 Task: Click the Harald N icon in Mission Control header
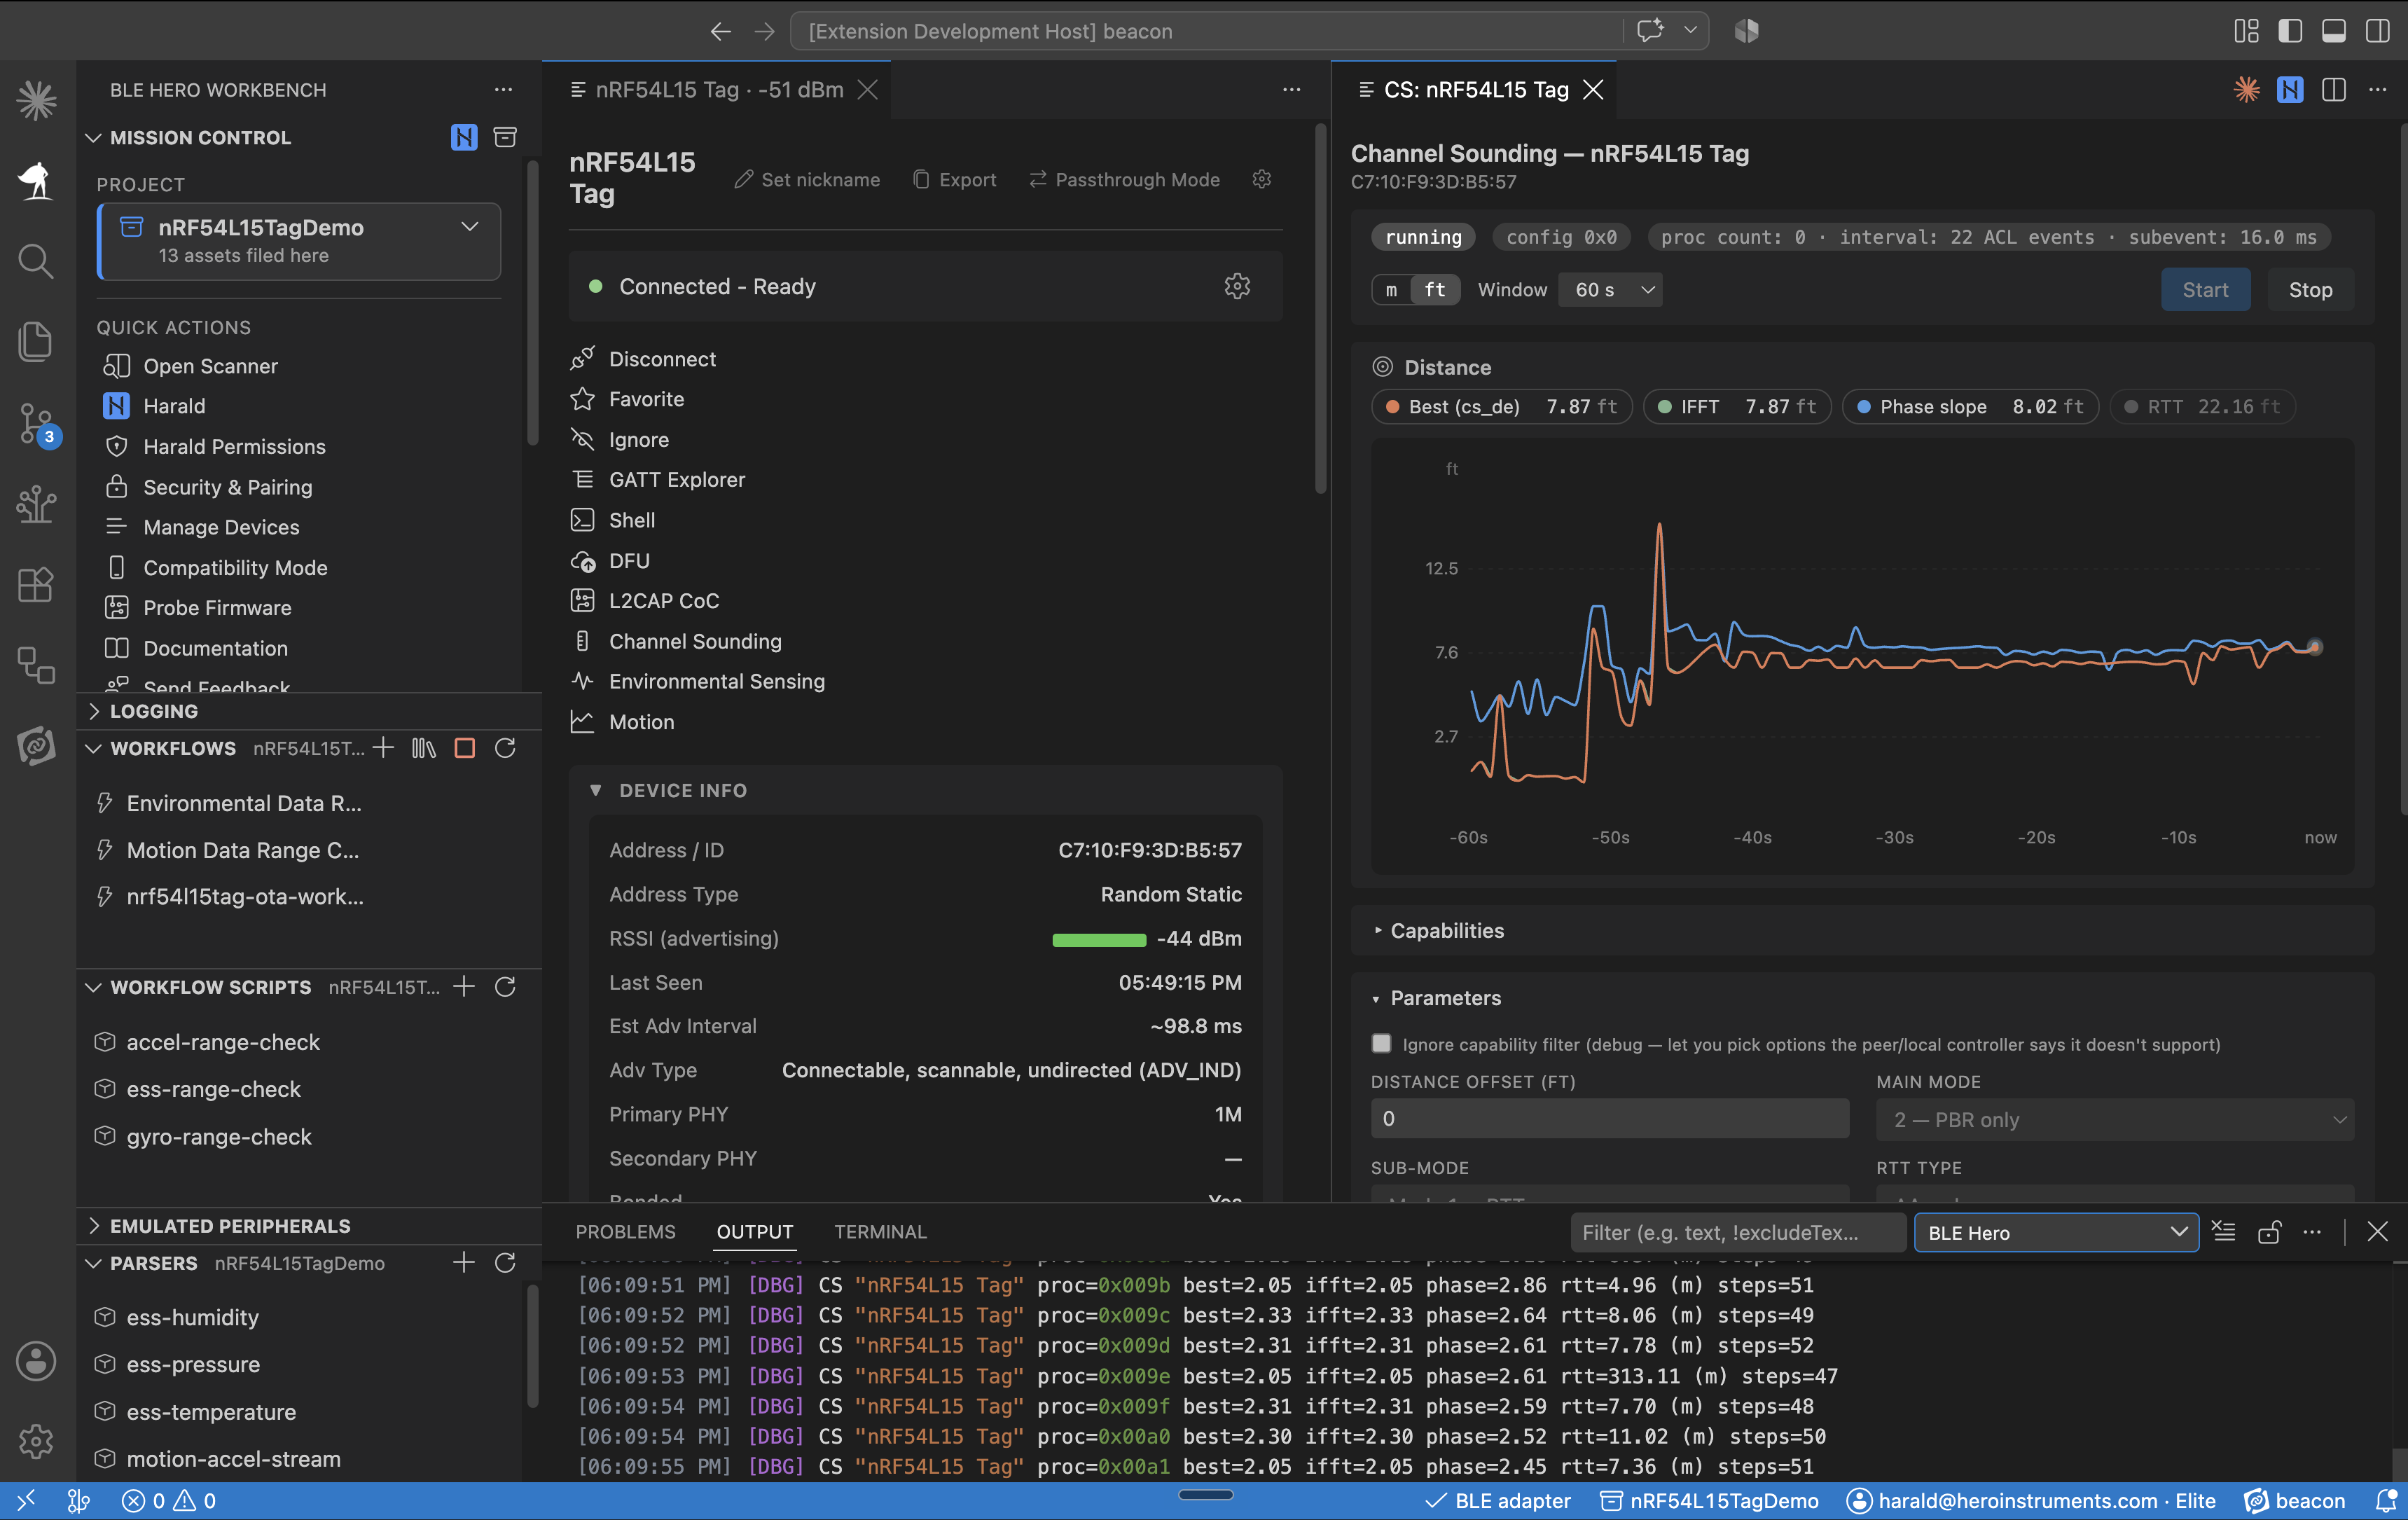pyautogui.click(x=464, y=137)
